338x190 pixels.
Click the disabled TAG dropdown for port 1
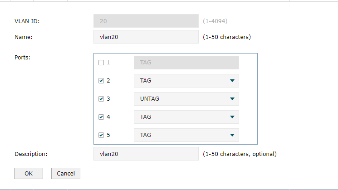tap(186, 63)
